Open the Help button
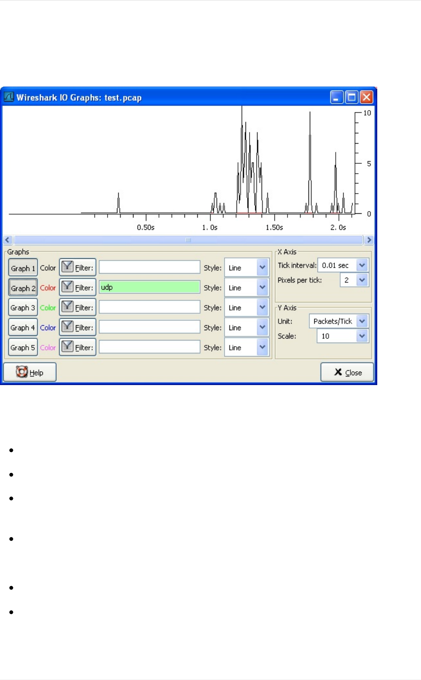This screenshot has width=421, height=680. point(30,372)
